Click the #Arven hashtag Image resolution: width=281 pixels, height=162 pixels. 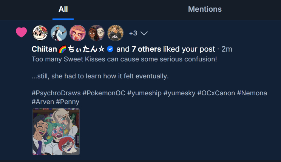[x=43, y=102]
